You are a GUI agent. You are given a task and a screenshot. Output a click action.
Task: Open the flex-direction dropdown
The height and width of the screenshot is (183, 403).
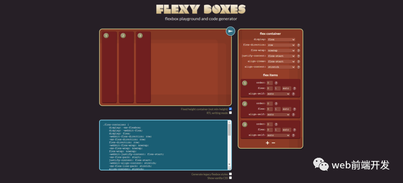pyautogui.click(x=281, y=45)
